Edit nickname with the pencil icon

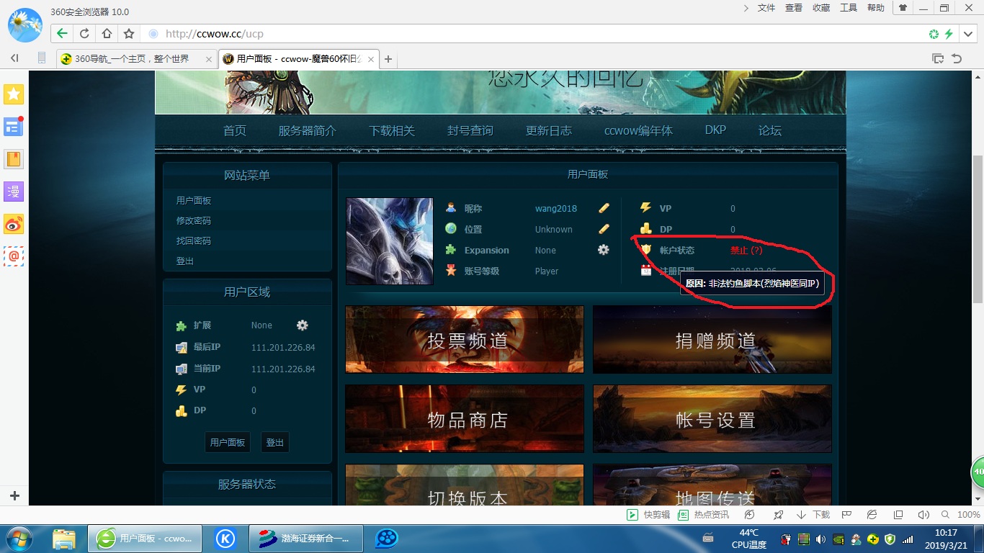[x=604, y=208]
